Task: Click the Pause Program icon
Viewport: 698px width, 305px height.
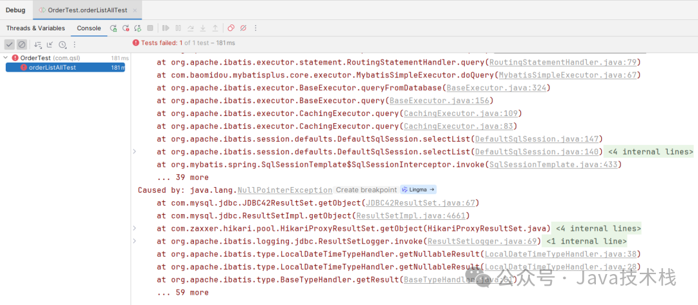Action: coord(178,28)
